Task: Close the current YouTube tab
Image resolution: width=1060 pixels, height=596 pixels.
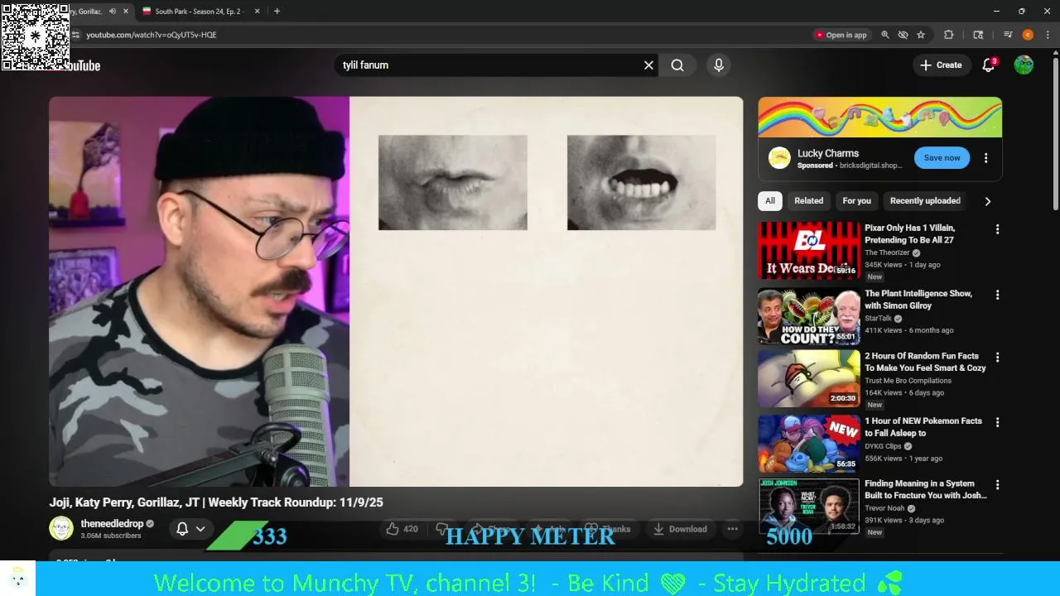Action: [x=126, y=12]
